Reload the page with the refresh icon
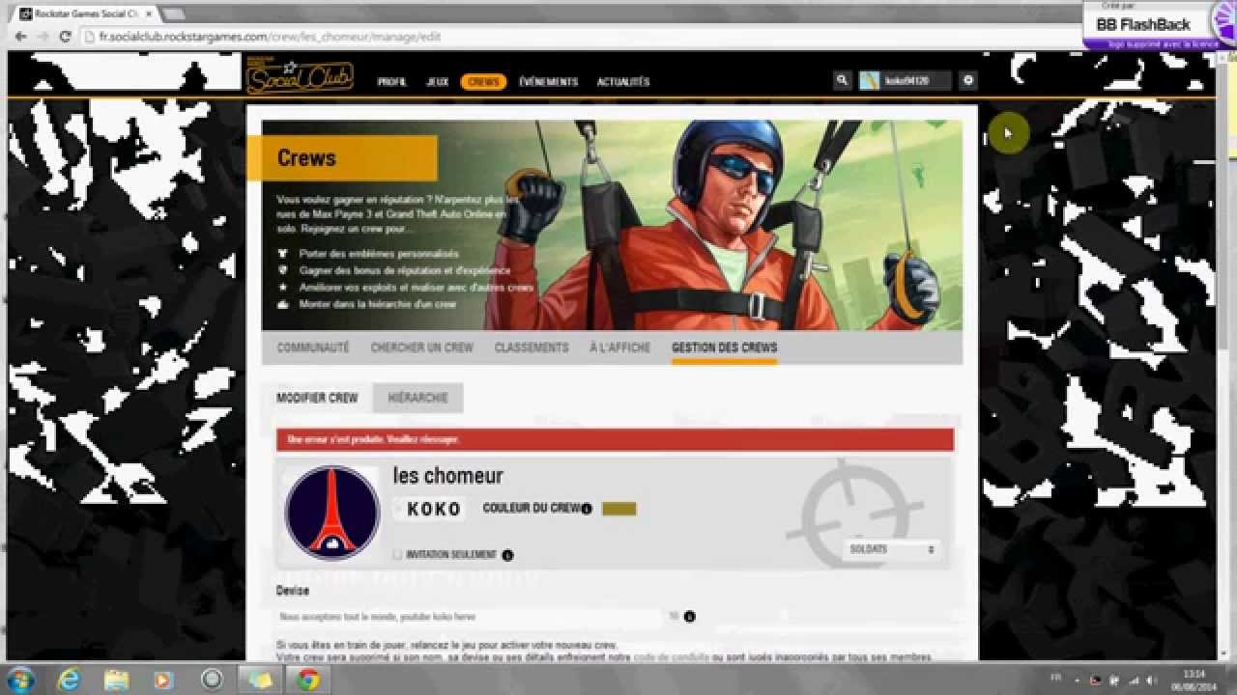The height and width of the screenshot is (695, 1237). pos(66,37)
